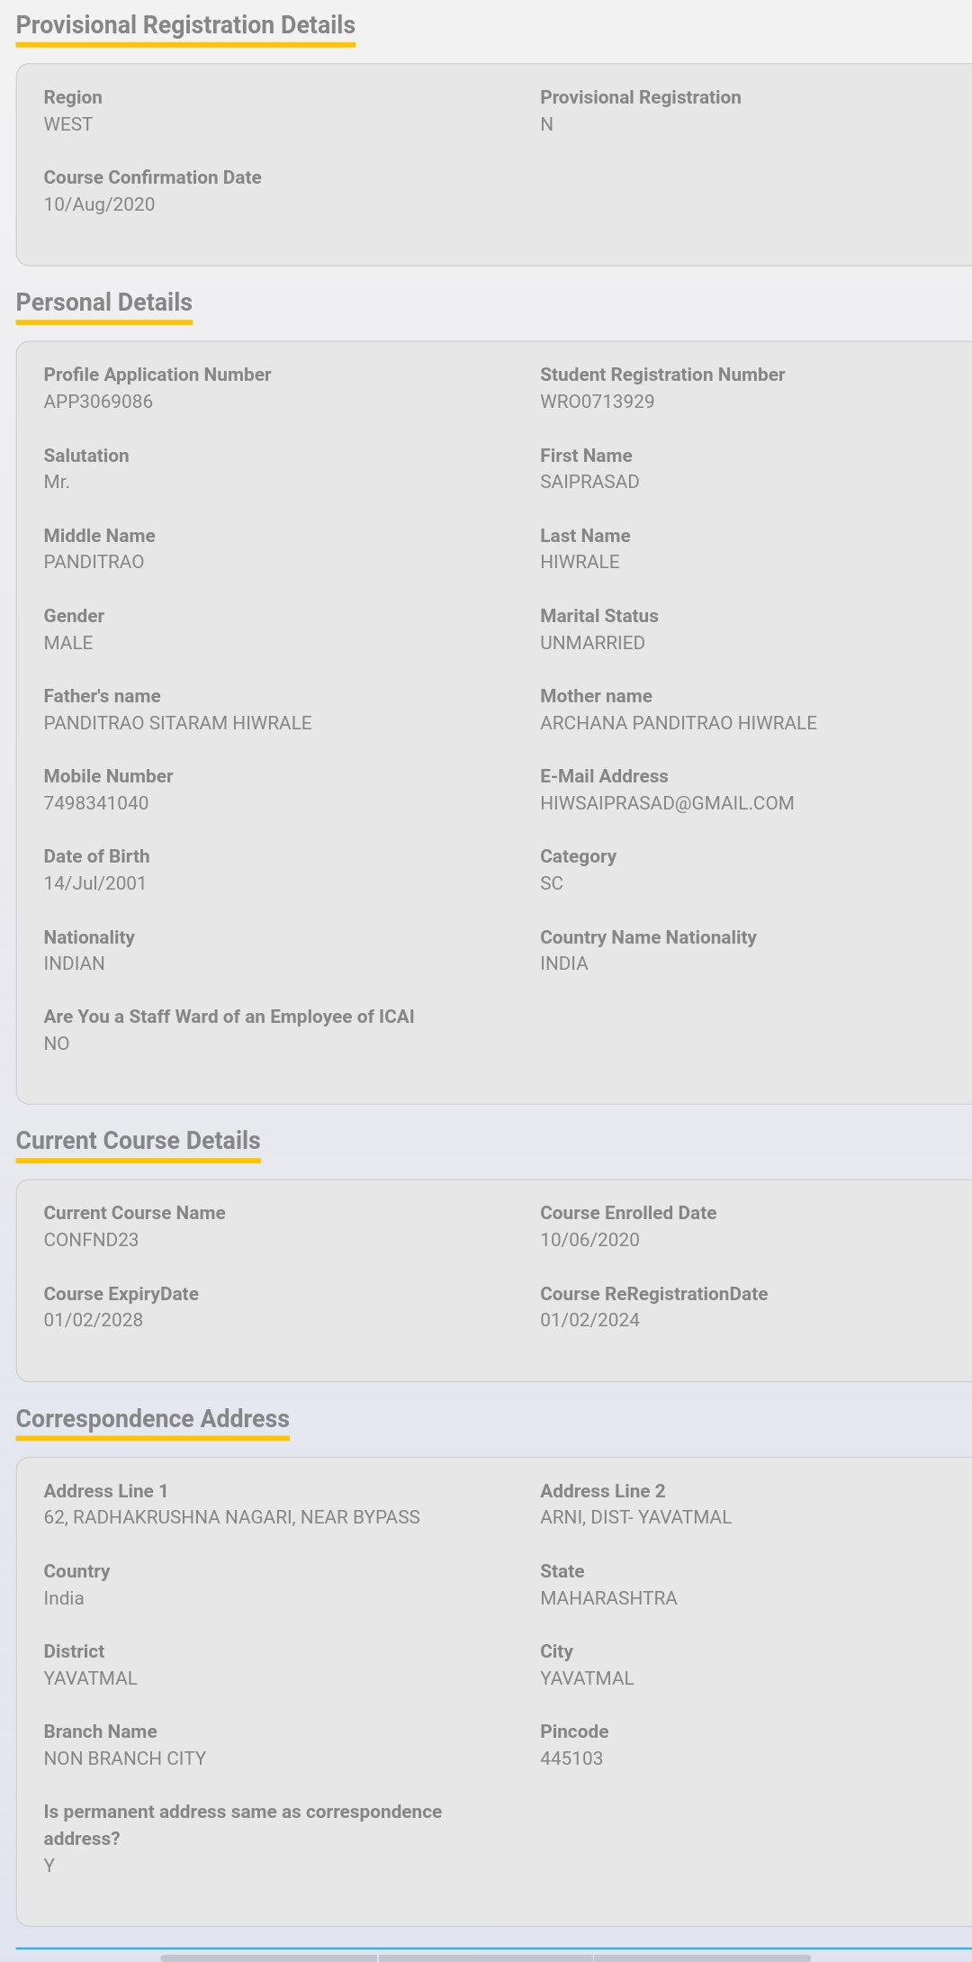The height and width of the screenshot is (1962, 972).
Task: Click the Branch Name value NON BRANCH CITY
Action: tap(125, 1759)
